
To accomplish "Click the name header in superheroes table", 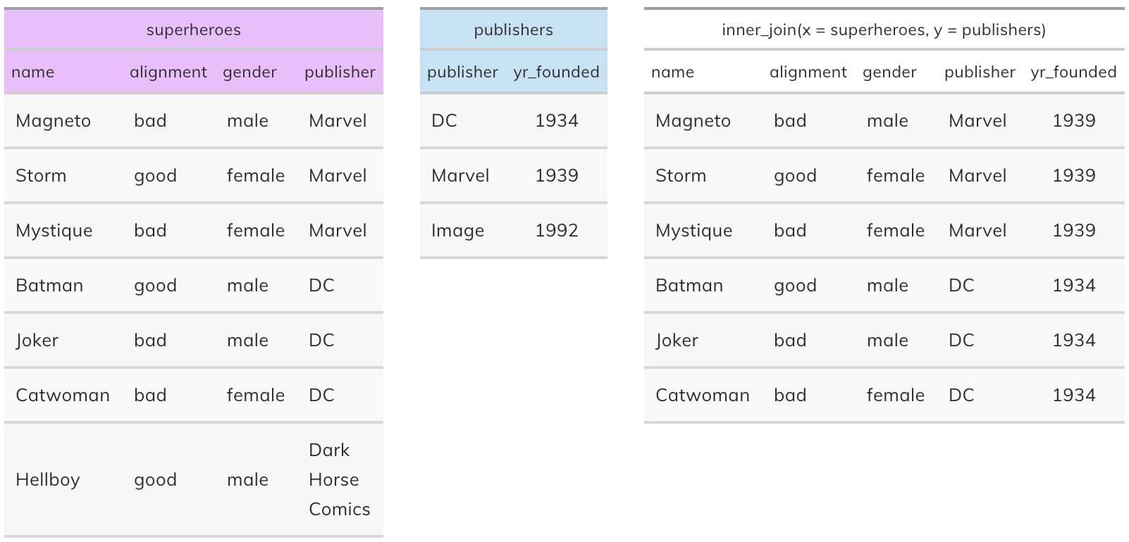I will point(33,72).
